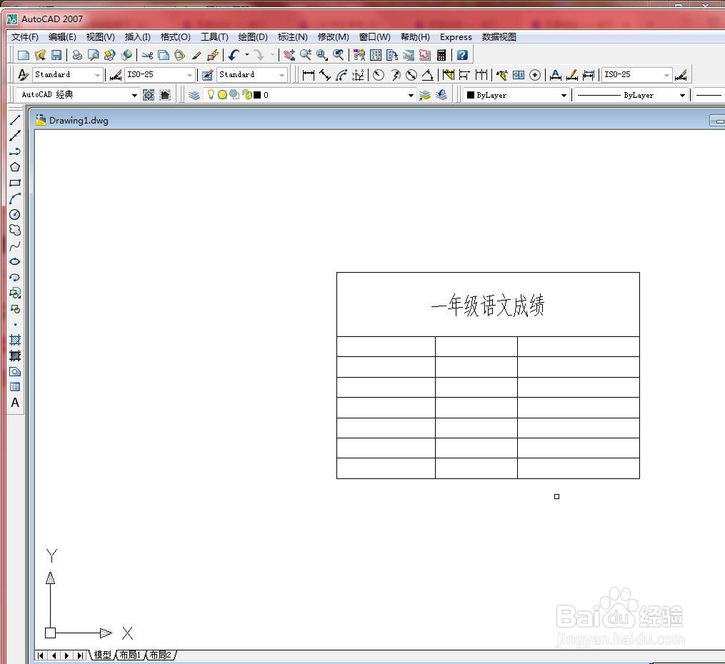Viewport: 725px width, 664px height.
Task: Click the Table tool in draw toolbar
Action: [15, 387]
